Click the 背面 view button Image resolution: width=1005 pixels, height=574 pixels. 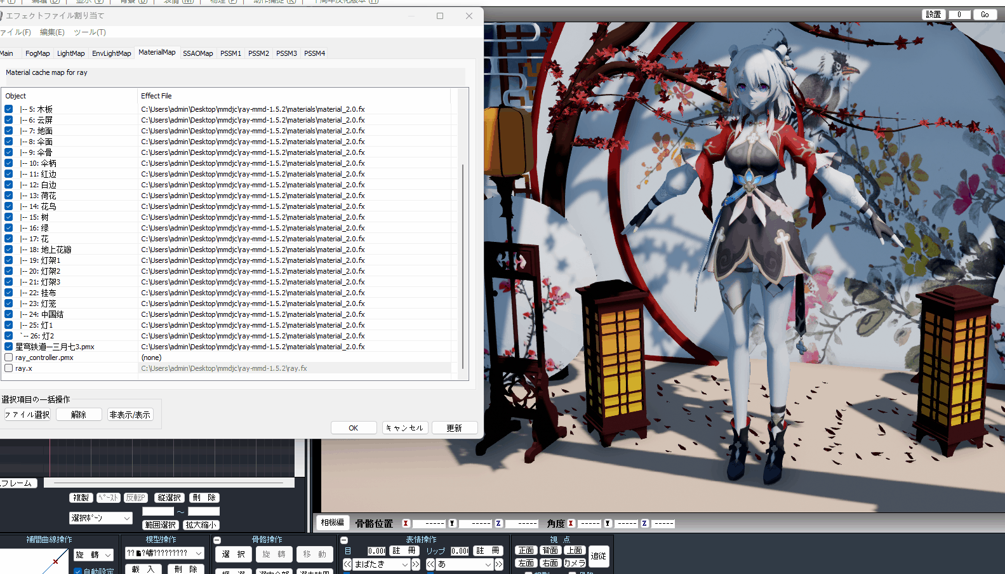click(x=550, y=551)
